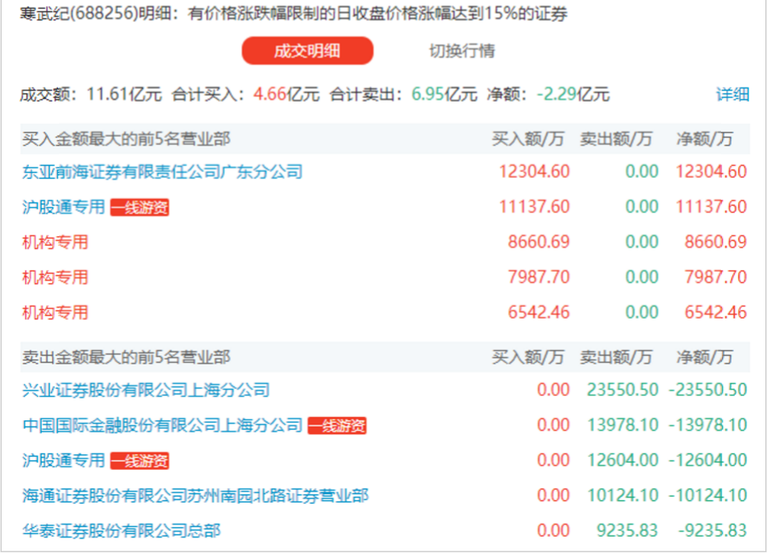Click net value -23550.50

coord(708,390)
